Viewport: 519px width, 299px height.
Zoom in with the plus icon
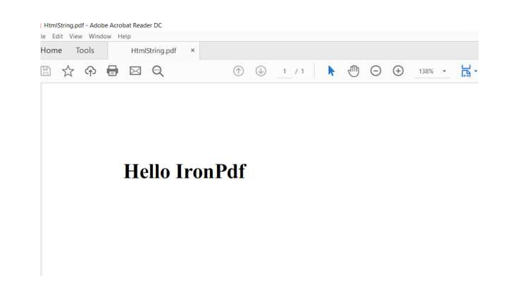[x=398, y=71]
